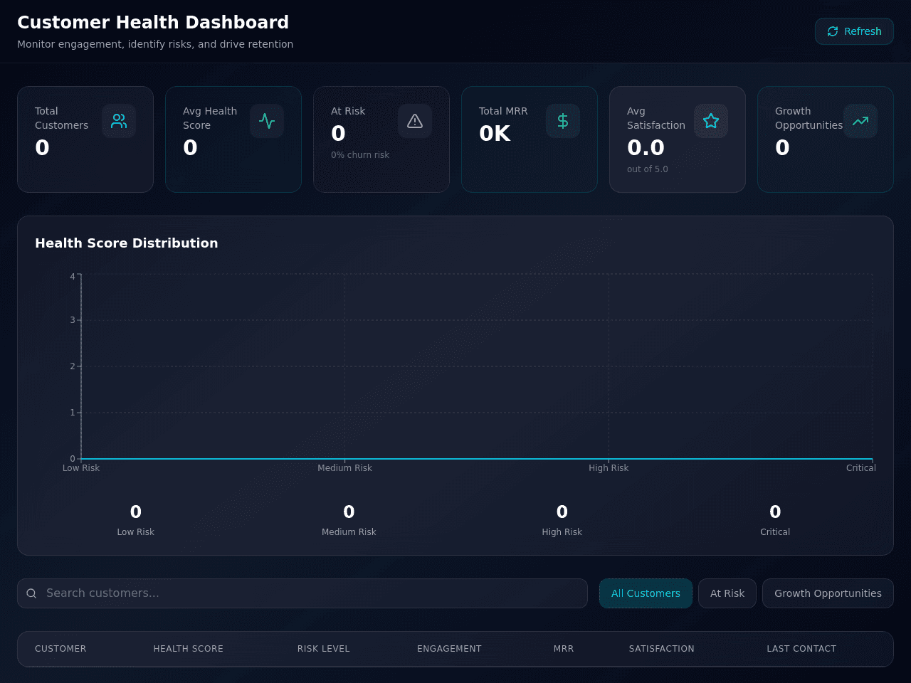Click the 0.0 satisfaction value

646,148
